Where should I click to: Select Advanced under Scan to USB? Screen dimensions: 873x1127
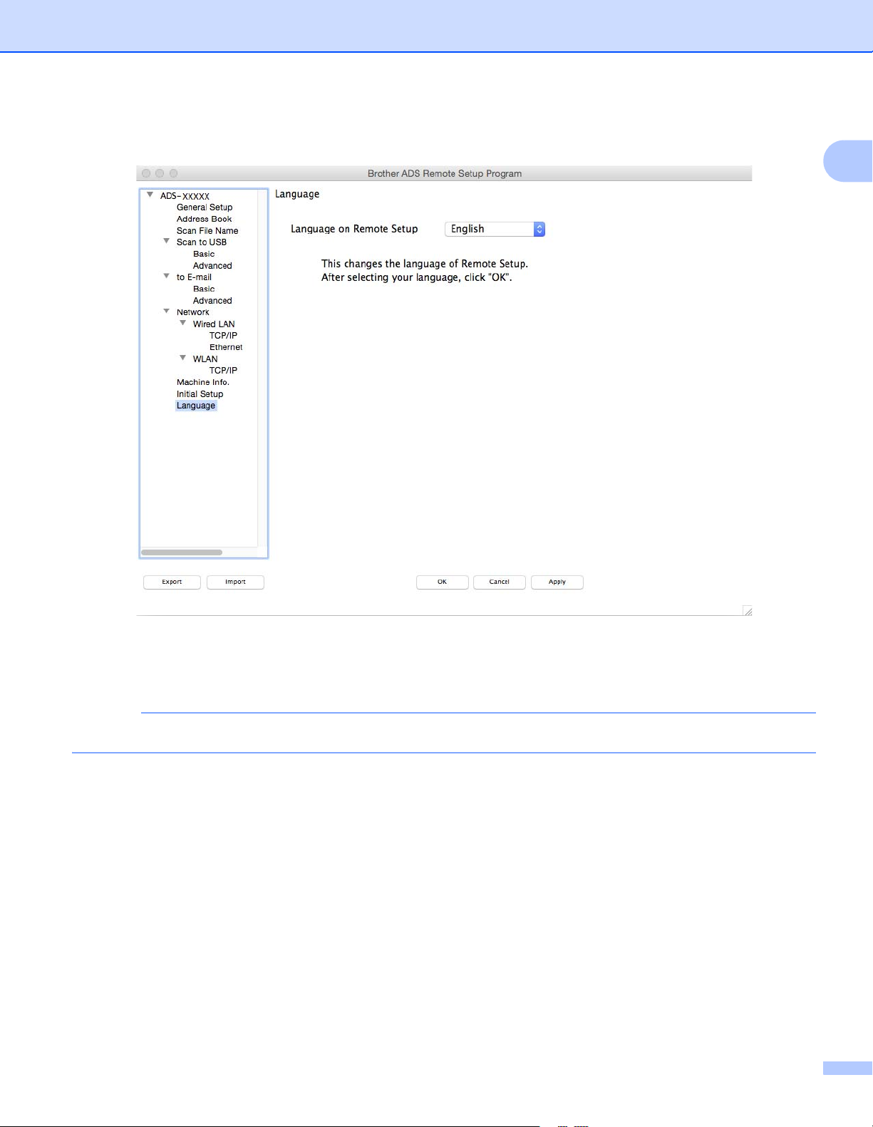point(212,266)
